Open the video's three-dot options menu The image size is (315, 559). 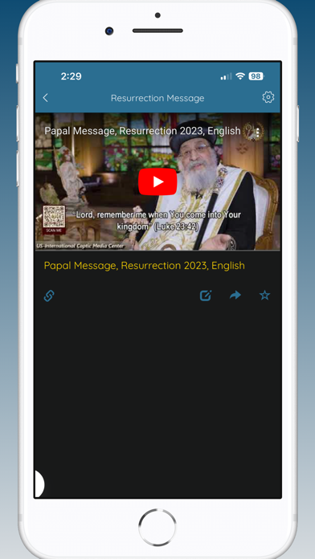point(258,133)
